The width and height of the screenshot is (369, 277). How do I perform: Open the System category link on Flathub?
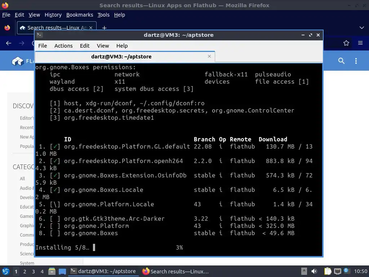coord(27,263)
